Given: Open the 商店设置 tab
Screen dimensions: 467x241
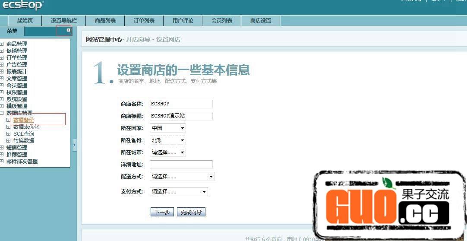Looking at the screenshot, I should coord(261,21).
